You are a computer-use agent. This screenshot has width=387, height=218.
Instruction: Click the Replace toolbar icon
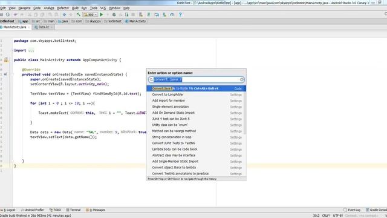coord(56,15)
